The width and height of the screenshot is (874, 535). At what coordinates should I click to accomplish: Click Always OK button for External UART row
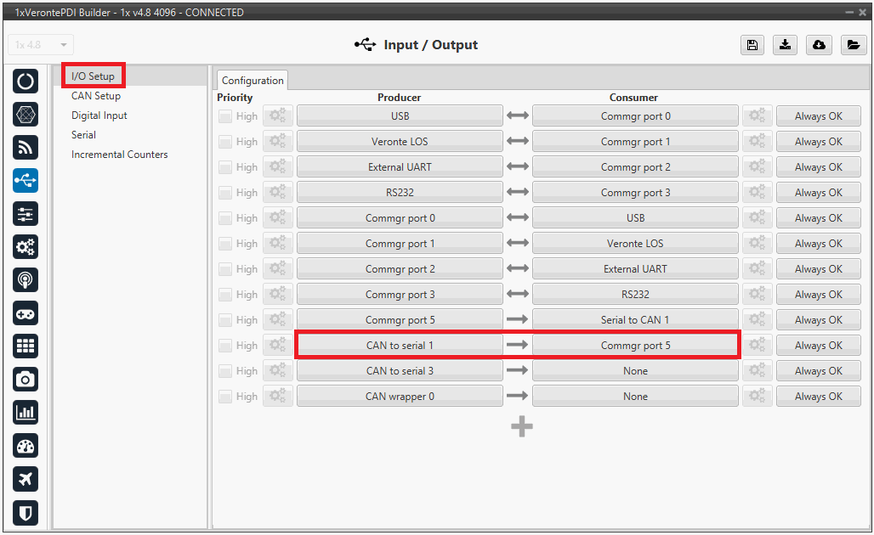tap(818, 167)
